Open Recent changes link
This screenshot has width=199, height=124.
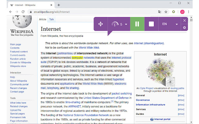click(19, 88)
